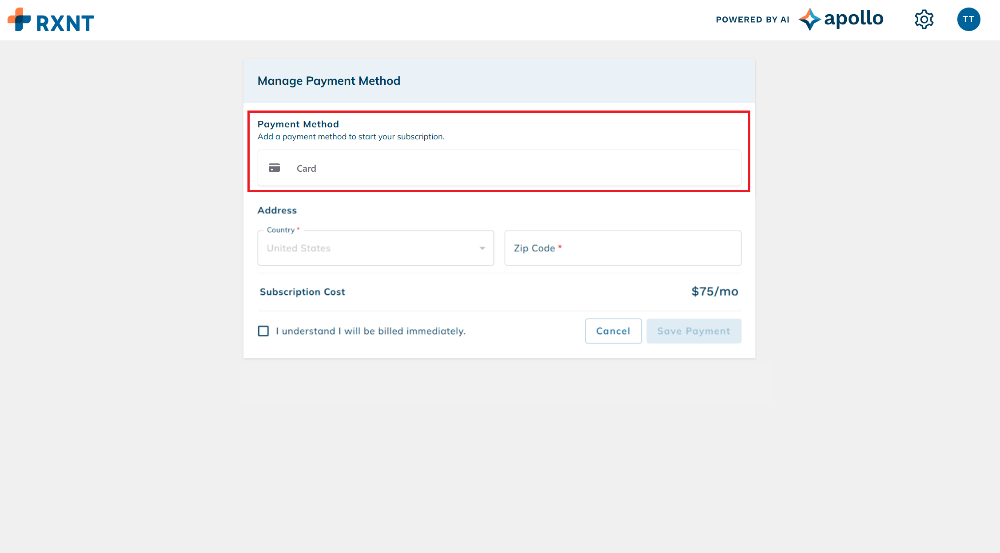Open the Country dropdown
Image resolution: width=1000 pixels, height=553 pixels.
coord(375,248)
